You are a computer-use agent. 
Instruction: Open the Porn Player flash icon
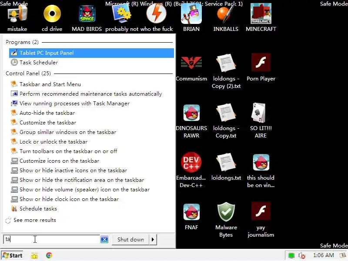coord(261,63)
